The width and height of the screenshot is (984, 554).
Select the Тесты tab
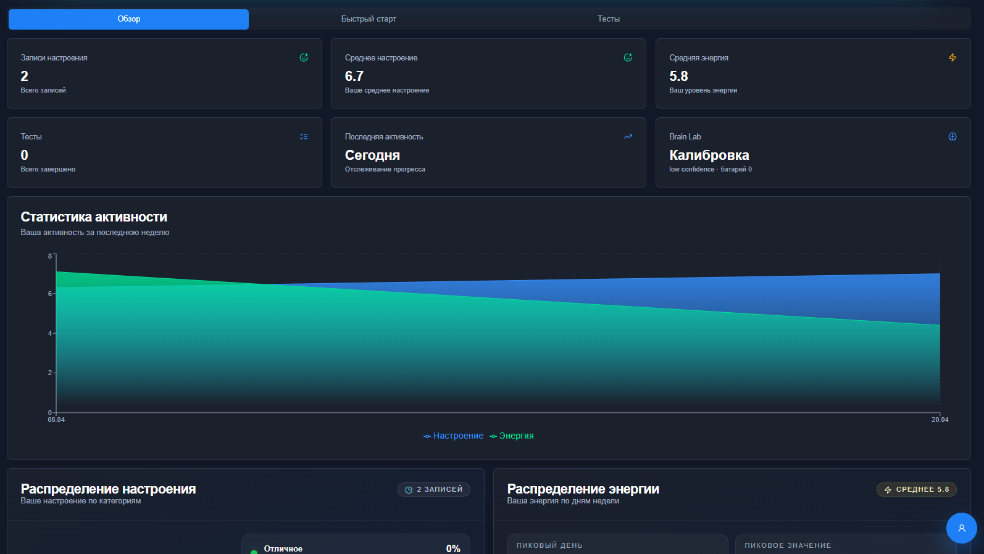pos(608,19)
